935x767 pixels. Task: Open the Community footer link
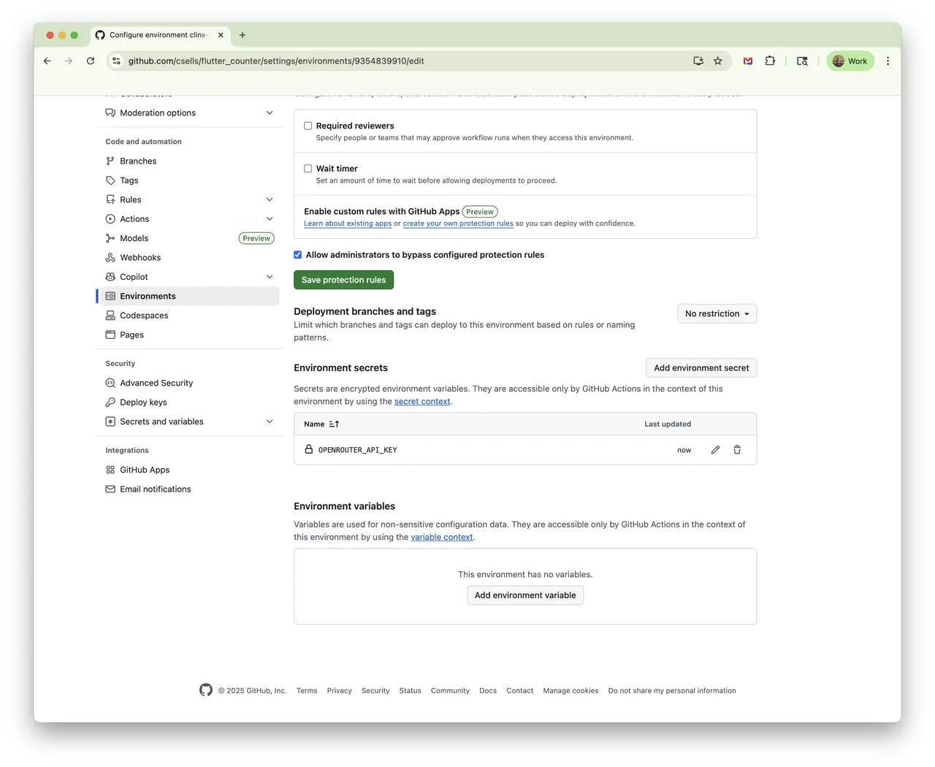click(450, 691)
